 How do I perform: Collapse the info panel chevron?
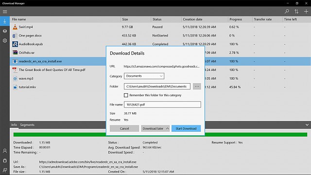click(307, 125)
